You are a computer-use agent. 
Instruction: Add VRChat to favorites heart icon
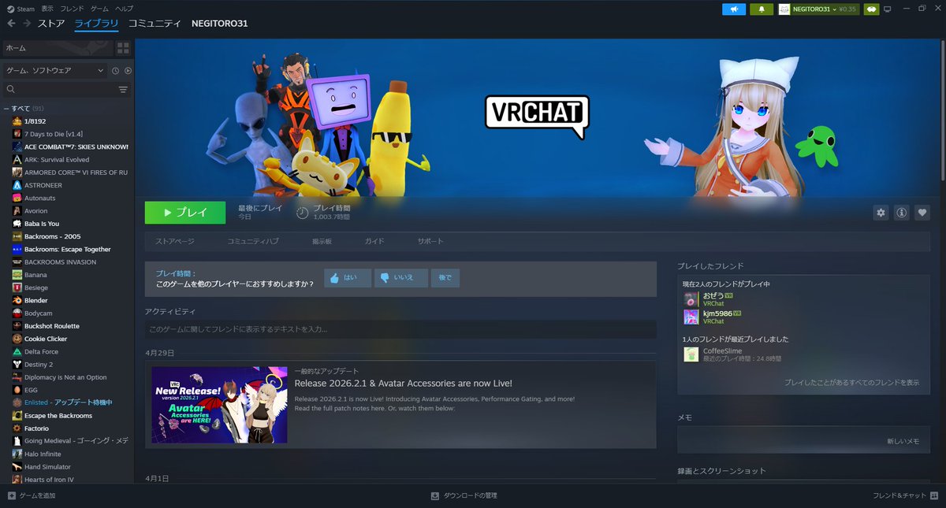922,213
